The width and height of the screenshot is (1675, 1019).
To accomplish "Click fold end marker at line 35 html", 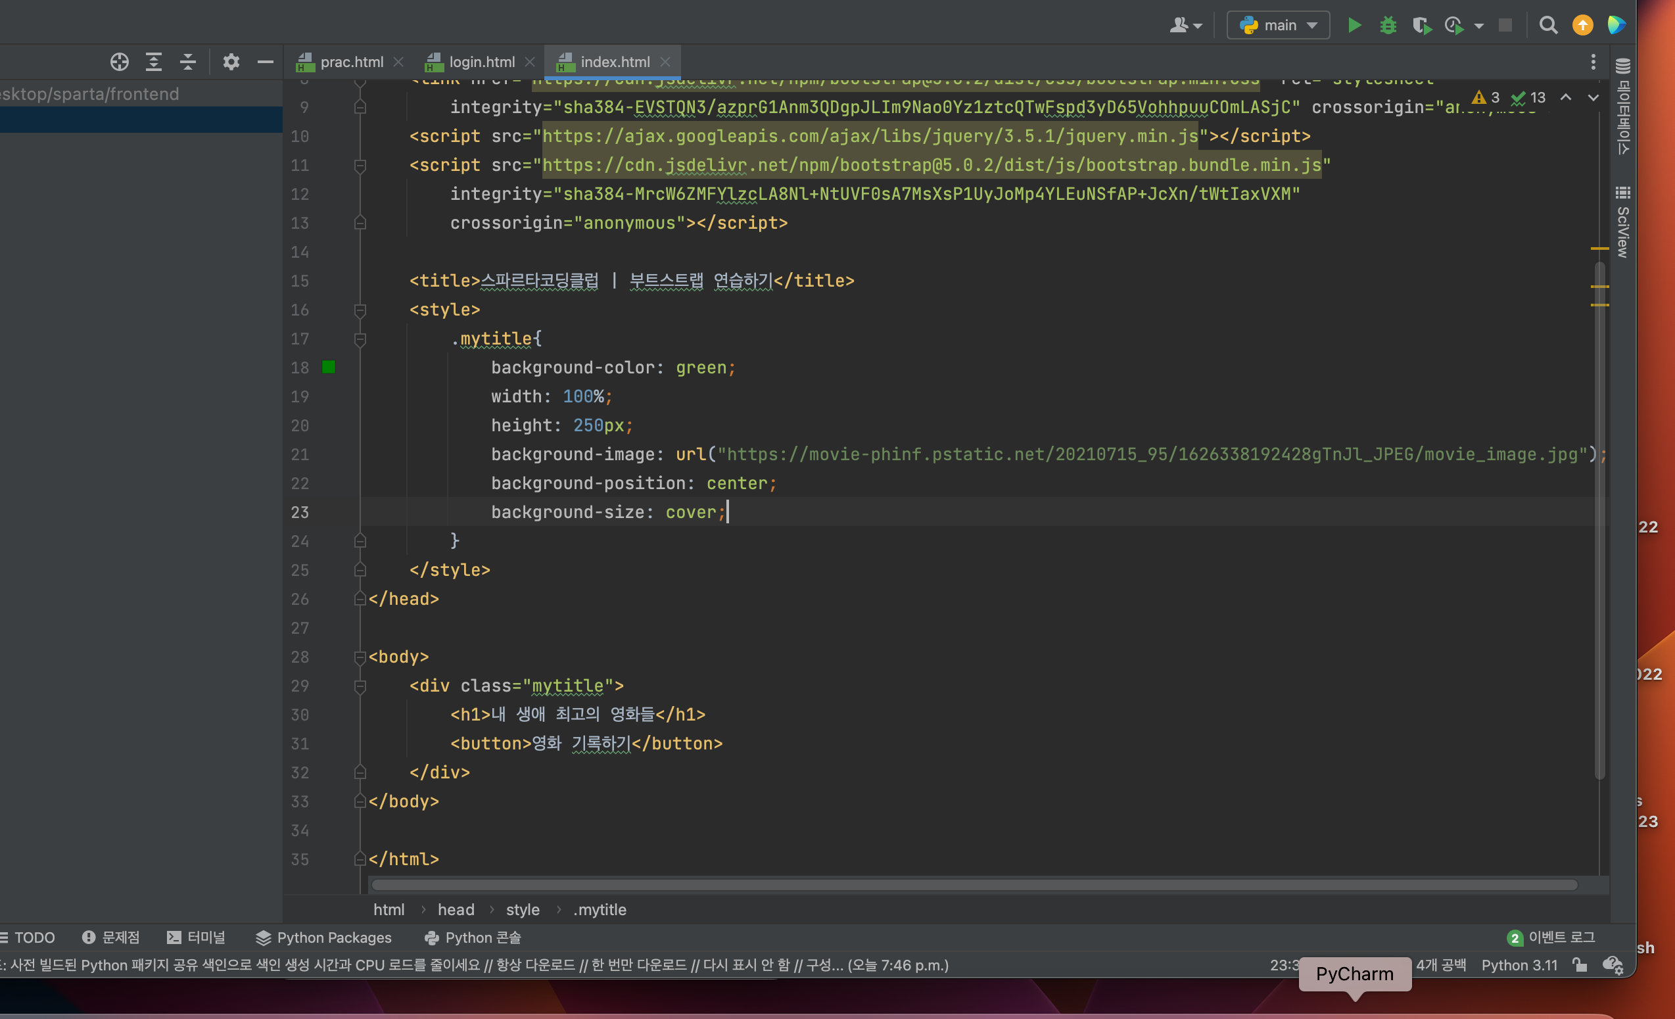I will click(x=360, y=859).
